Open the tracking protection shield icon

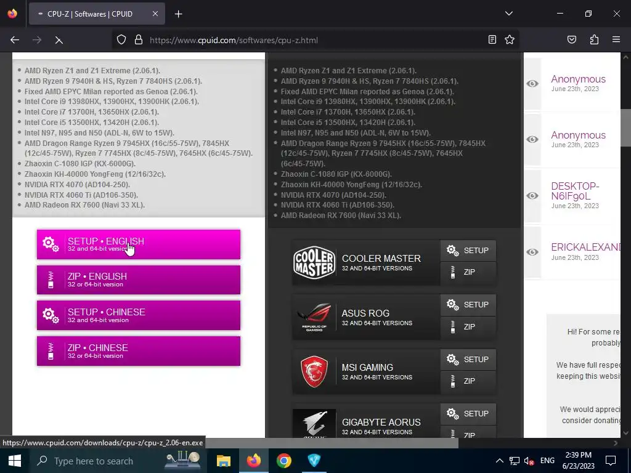point(121,40)
